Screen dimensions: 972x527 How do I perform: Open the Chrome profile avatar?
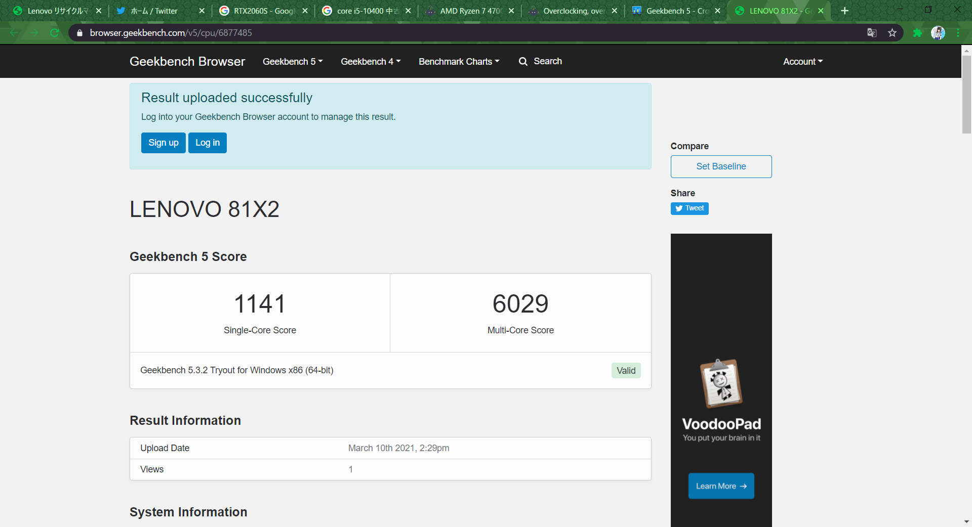pyautogui.click(x=938, y=33)
